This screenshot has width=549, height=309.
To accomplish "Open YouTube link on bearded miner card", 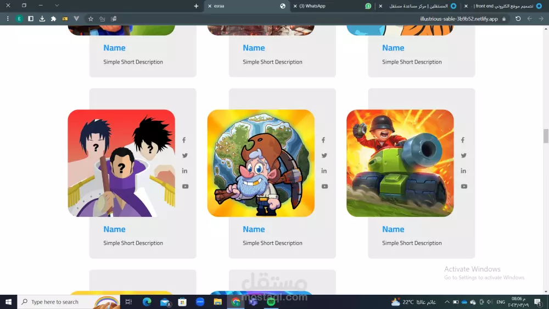I will click(x=324, y=186).
